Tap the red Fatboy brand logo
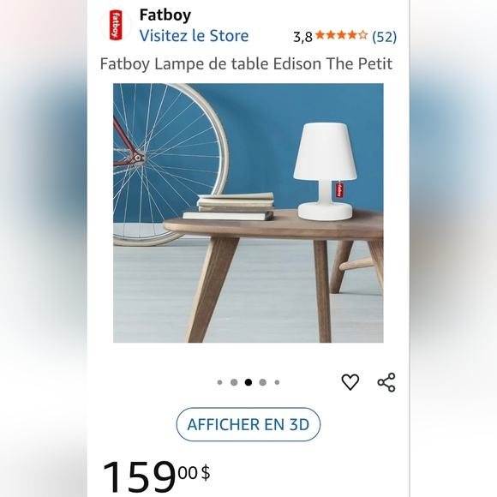 coord(116,25)
